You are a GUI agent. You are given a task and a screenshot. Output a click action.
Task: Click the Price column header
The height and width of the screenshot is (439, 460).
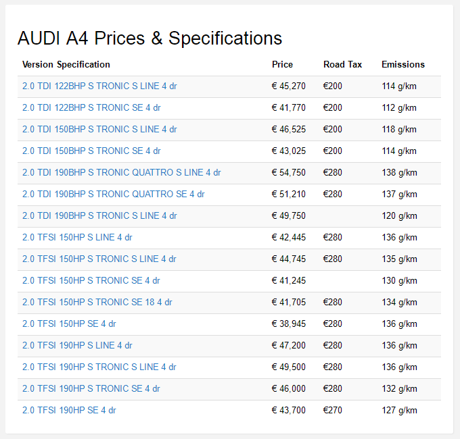283,65
